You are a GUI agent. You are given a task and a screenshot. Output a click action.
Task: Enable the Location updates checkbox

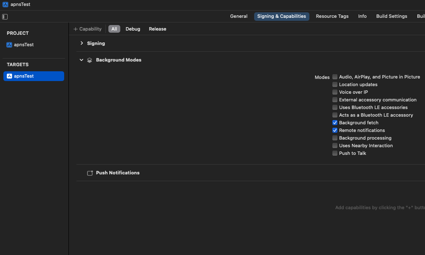(x=335, y=84)
